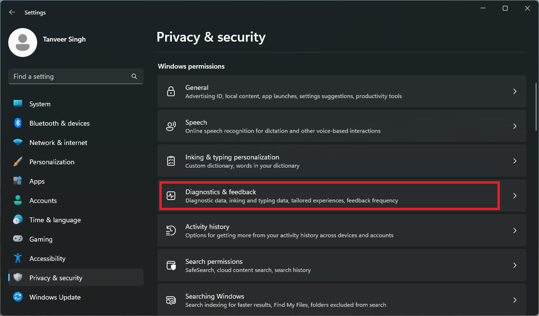Screen dimensions: 539x316
Task: Expand the Searching Windows chevron
Action: pyautogui.click(x=515, y=300)
